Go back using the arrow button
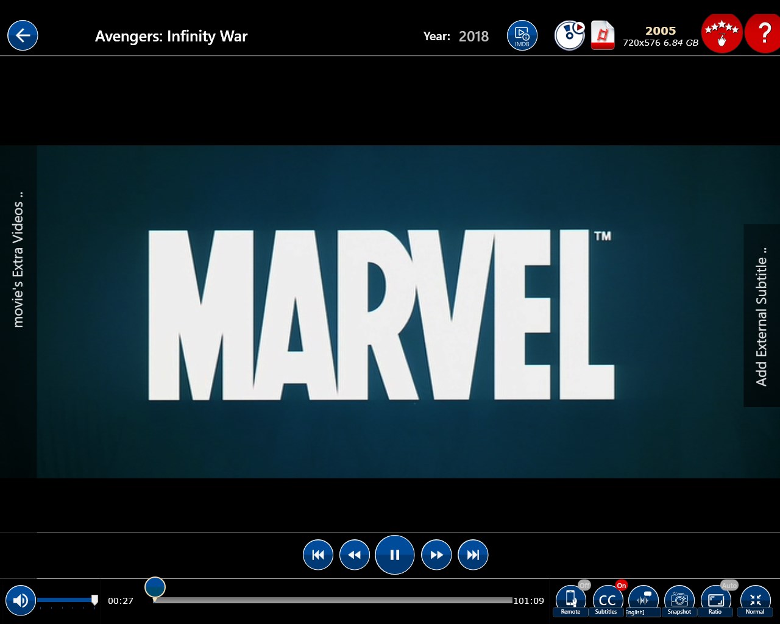 [23, 35]
